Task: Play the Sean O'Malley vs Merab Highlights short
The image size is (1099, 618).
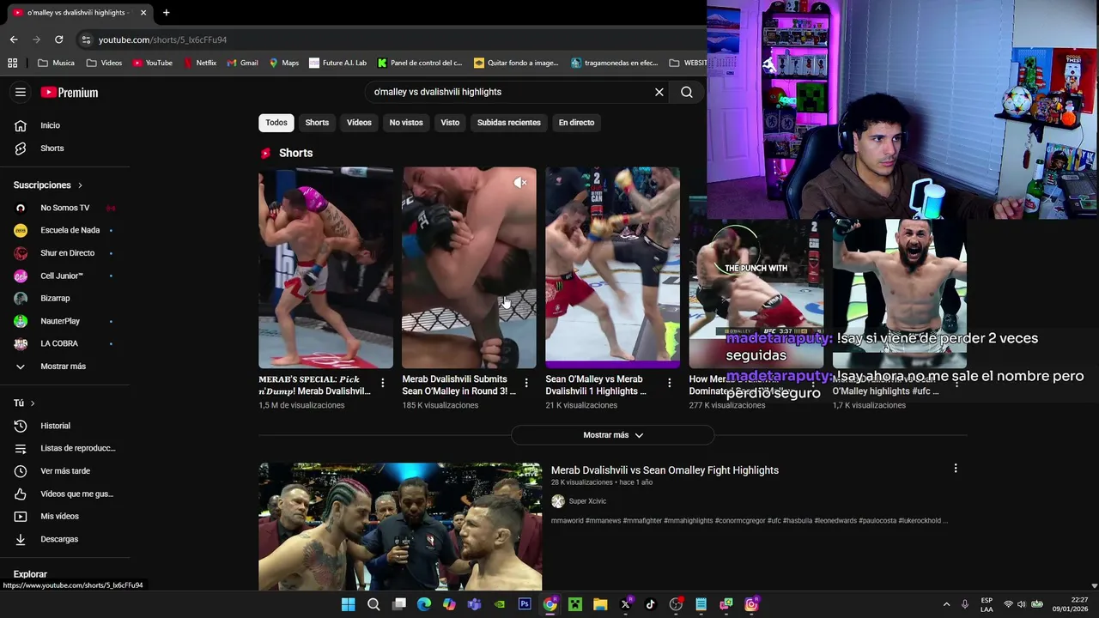Action: pyautogui.click(x=612, y=268)
